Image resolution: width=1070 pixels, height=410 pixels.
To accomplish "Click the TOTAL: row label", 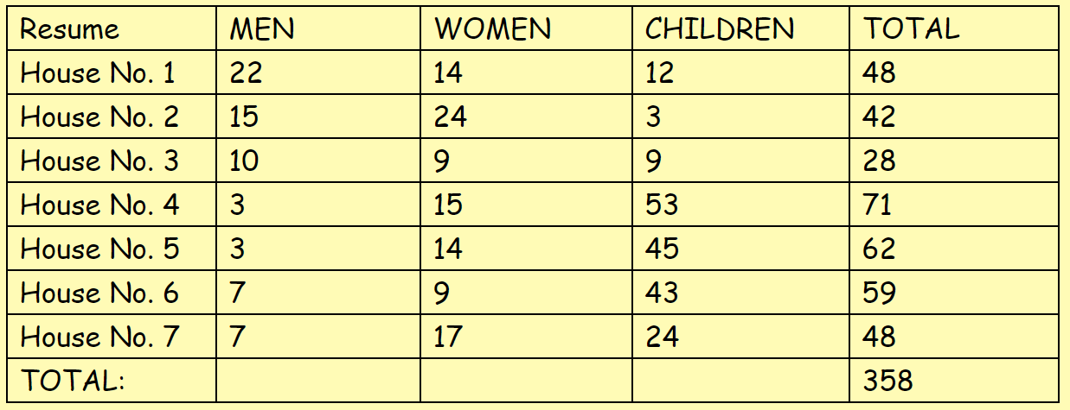I will 112,381.
